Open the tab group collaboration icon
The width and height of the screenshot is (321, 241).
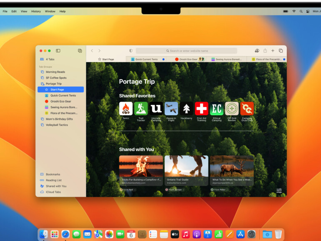(257, 50)
